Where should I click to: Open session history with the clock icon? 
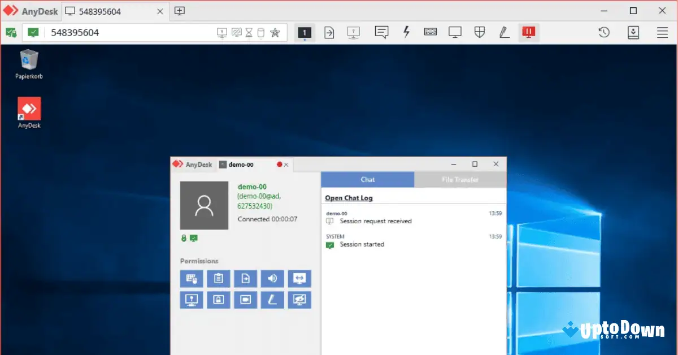[x=603, y=32]
